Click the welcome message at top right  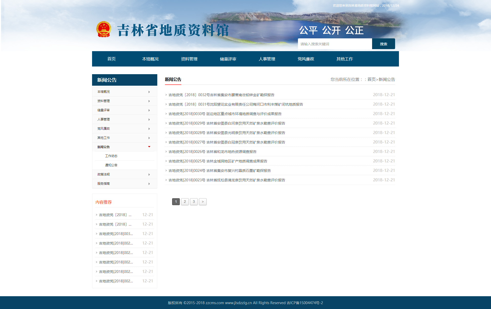(x=366, y=6)
